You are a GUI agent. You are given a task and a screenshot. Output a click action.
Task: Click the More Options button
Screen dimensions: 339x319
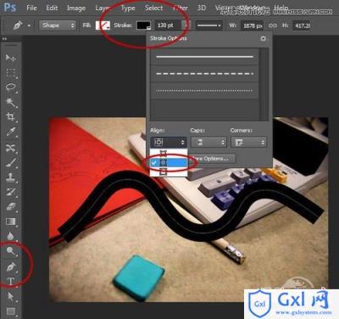pos(212,159)
